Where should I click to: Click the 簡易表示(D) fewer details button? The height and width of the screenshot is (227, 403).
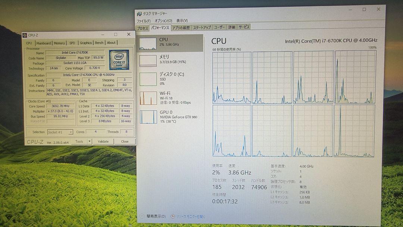(156, 217)
